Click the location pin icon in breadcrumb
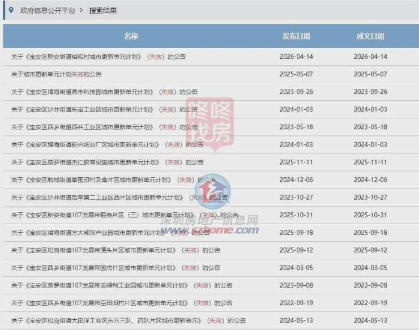The height and width of the screenshot is (330, 419). tap(11, 10)
